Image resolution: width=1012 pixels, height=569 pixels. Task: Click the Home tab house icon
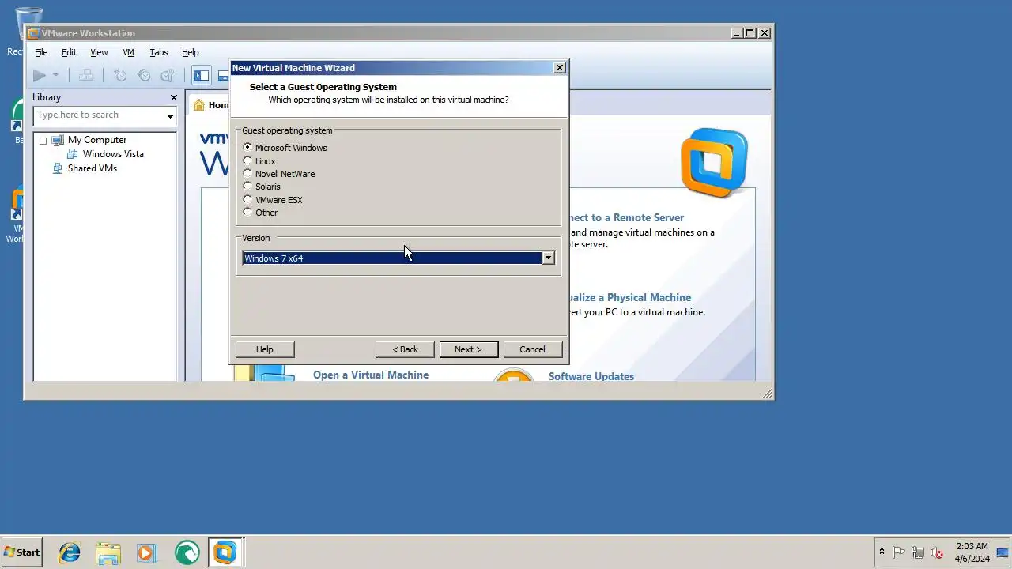pyautogui.click(x=199, y=105)
